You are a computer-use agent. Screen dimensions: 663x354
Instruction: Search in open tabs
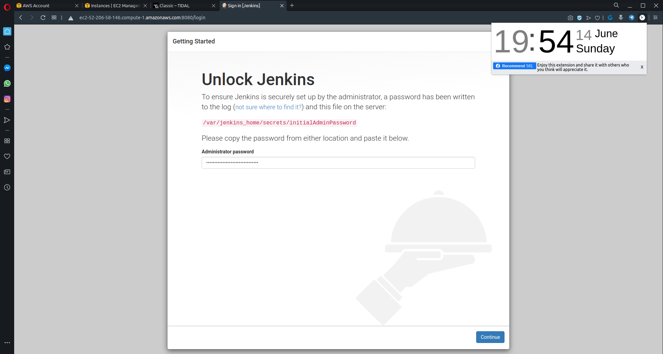616,6
